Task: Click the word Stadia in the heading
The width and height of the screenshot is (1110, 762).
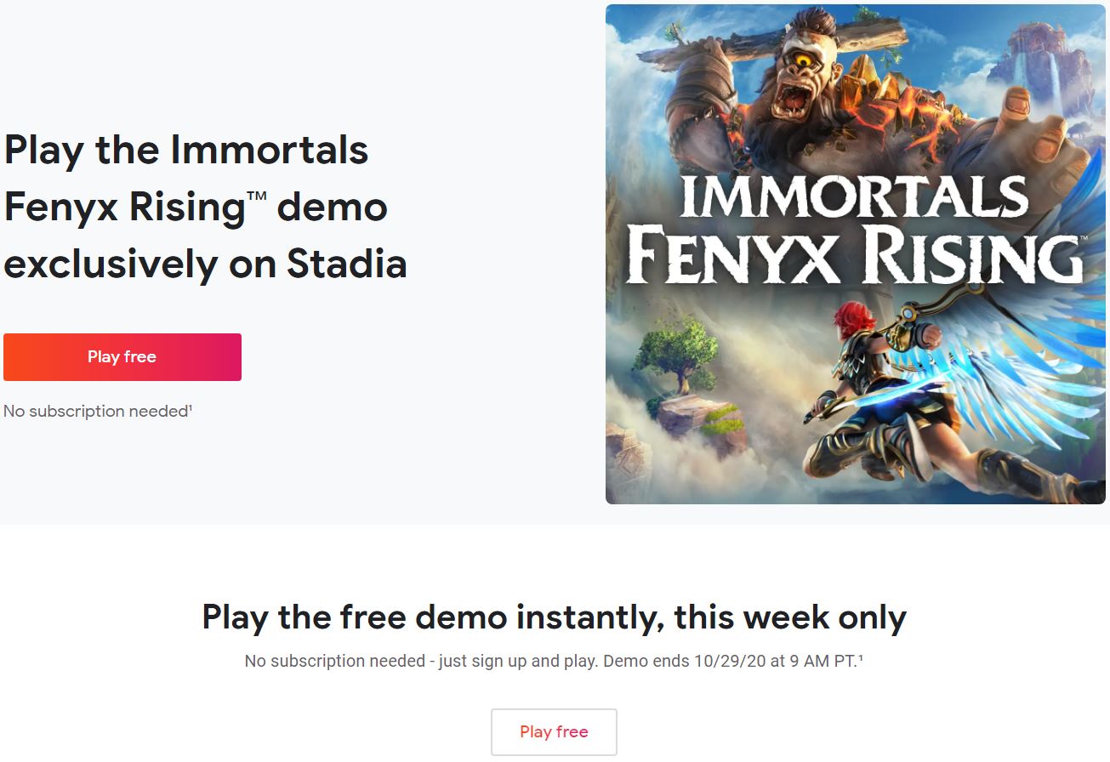Action: 347,264
